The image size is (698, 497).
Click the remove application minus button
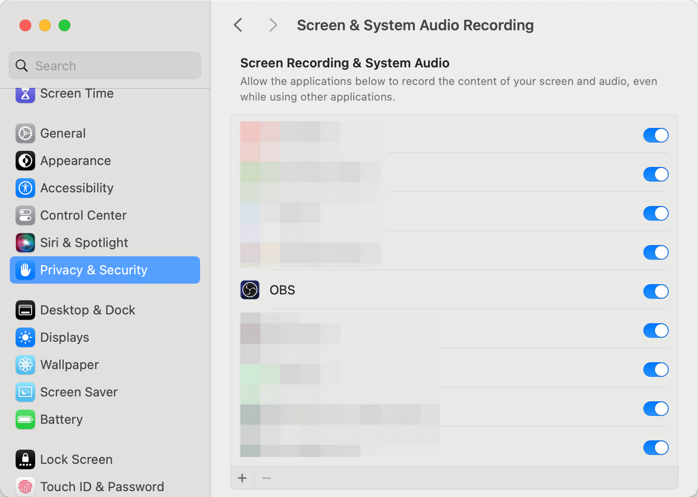(x=266, y=478)
